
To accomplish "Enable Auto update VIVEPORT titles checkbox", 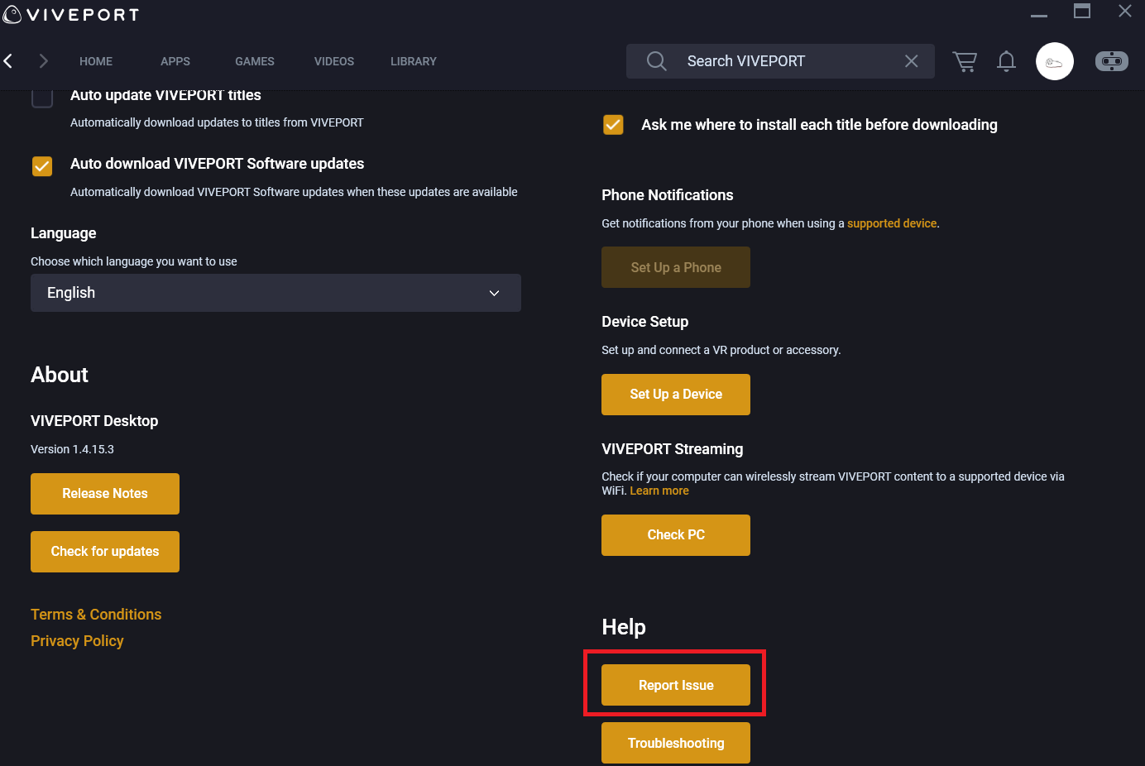I will (x=42, y=98).
